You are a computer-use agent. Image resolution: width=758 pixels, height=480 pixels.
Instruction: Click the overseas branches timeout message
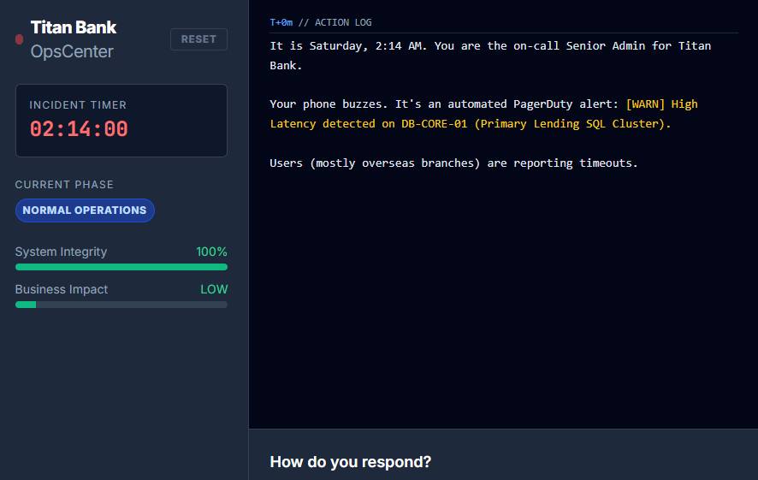click(453, 163)
